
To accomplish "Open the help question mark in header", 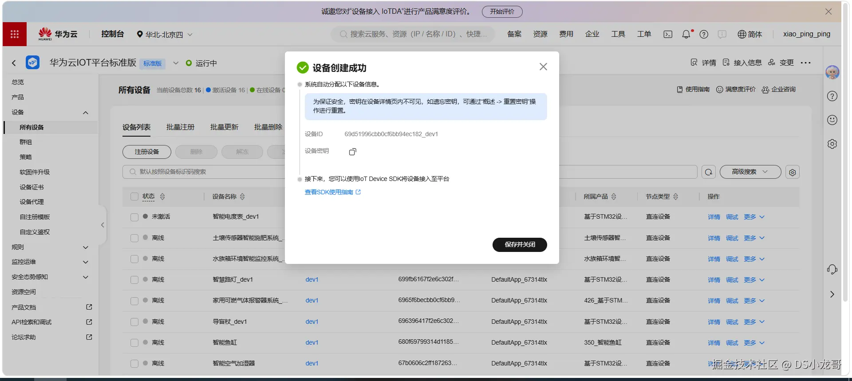I will (704, 35).
